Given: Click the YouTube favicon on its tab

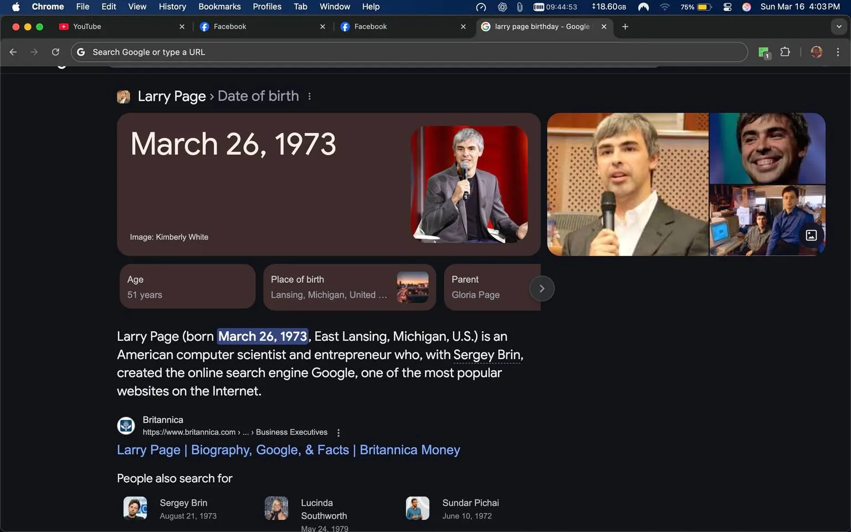Looking at the screenshot, I should click(x=63, y=26).
